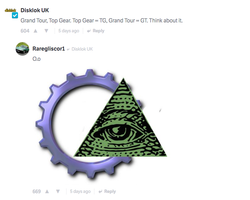Reply to Raregliscor1's comment

point(107,191)
